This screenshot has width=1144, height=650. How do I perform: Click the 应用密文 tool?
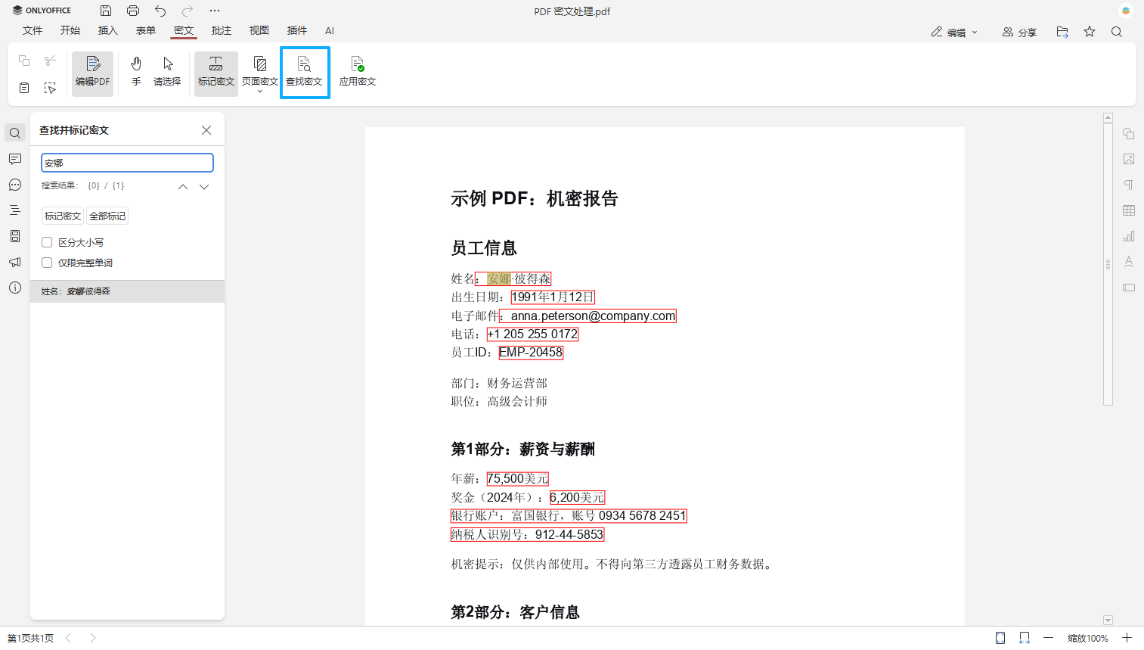[357, 73]
